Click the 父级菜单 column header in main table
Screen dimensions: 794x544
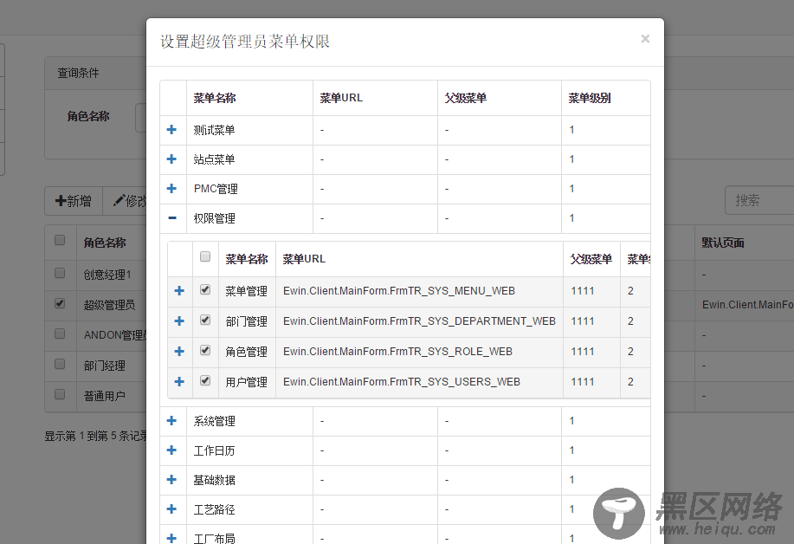(499, 98)
